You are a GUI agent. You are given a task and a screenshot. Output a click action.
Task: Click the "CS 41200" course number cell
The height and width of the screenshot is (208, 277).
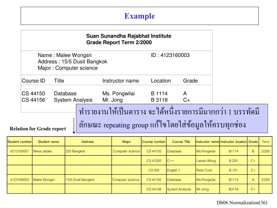[154, 161]
